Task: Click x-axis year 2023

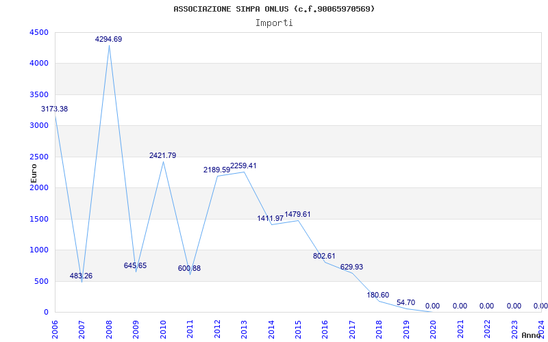Action: click(x=514, y=330)
